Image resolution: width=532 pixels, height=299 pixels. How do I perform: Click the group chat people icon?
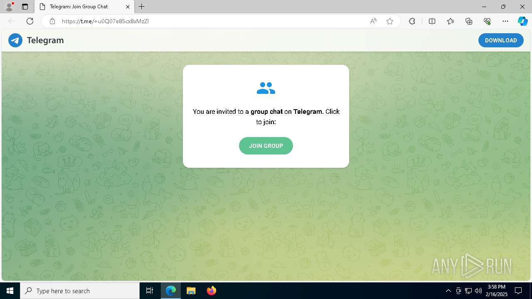(266, 88)
